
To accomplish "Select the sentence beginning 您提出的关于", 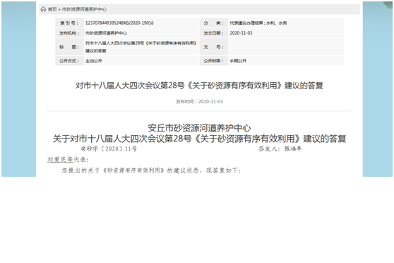I will 151,170.
